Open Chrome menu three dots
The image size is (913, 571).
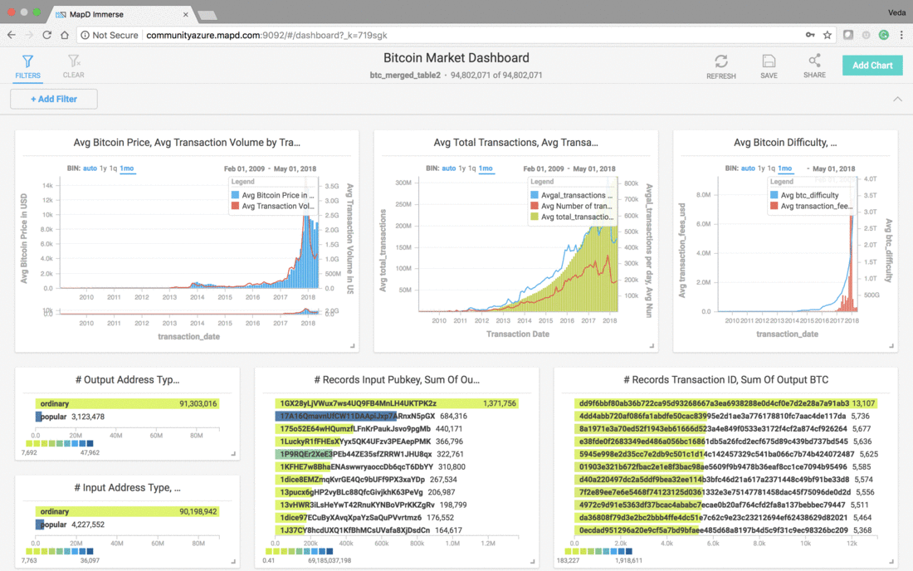901,35
